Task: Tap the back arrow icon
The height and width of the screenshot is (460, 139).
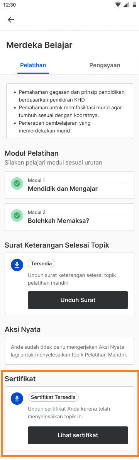Action: (11, 20)
